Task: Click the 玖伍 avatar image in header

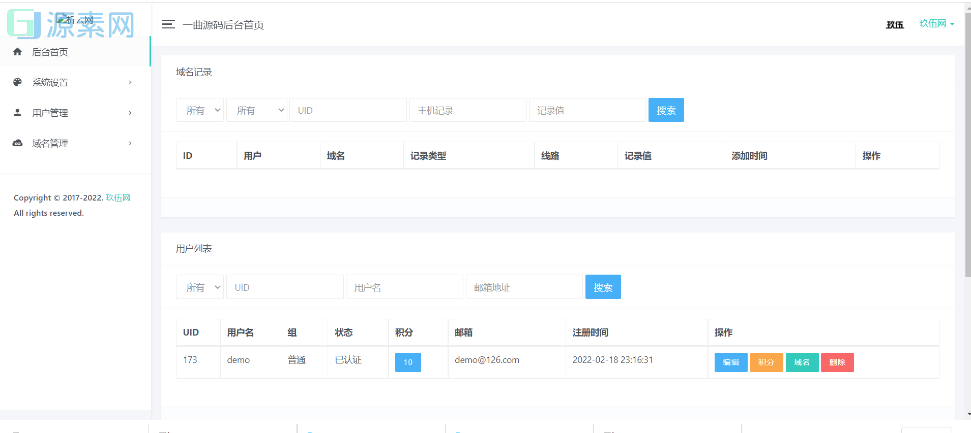Action: click(x=895, y=25)
